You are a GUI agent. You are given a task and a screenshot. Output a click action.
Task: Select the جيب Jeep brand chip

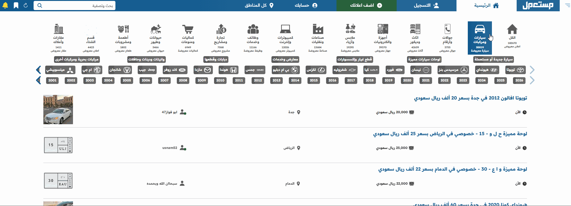pyautogui.click(x=147, y=70)
